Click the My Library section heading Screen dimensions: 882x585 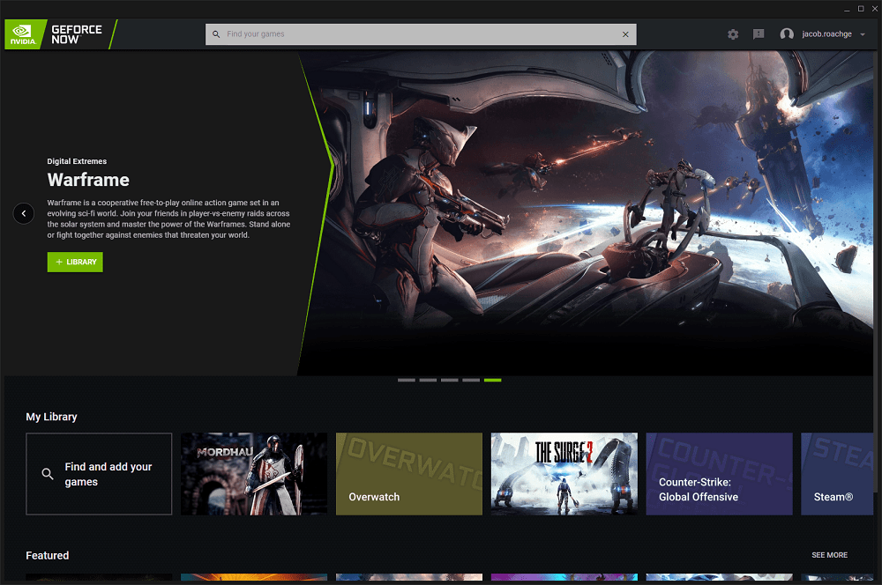tap(51, 417)
